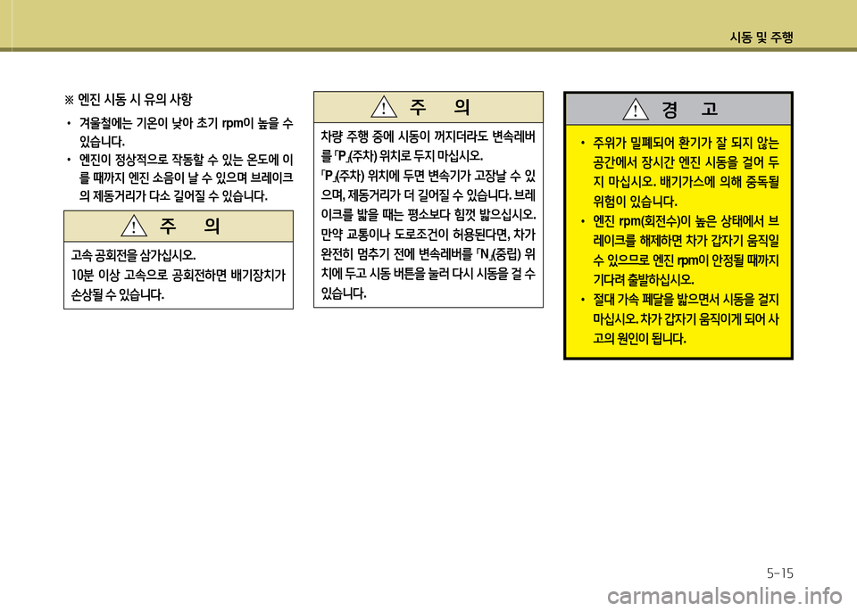The image size is (857, 611).
Task: Click the warning triangle in 경고 box
Action: [635, 109]
